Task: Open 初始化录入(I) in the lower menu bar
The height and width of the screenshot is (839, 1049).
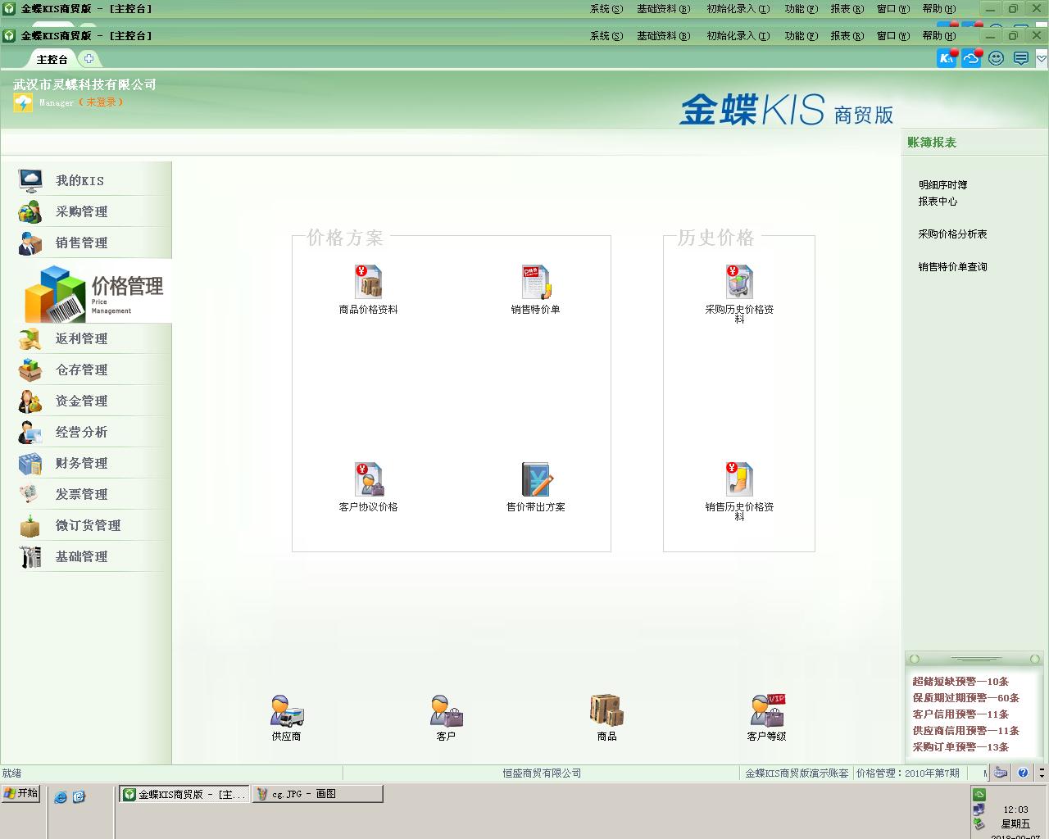Action: (738, 36)
